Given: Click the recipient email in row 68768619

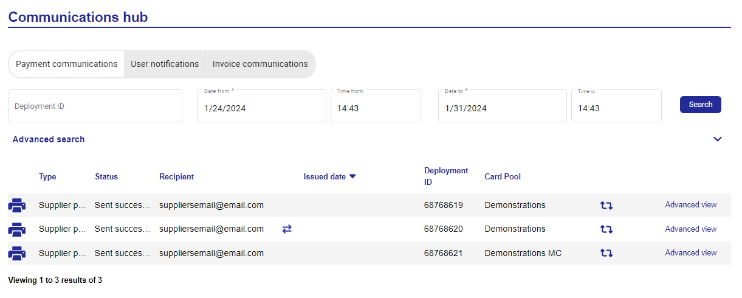Looking at the screenshot, I should tap(211, 206).
